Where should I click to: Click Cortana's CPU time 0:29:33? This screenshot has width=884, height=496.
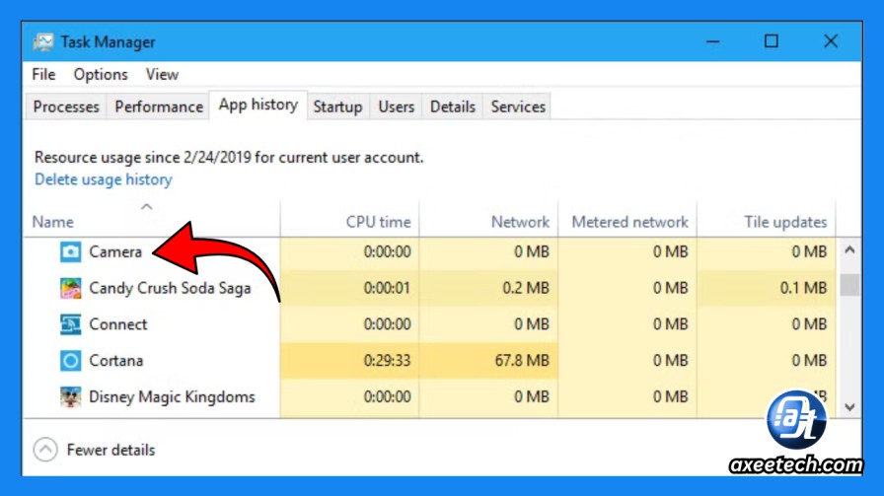tap(387, 360)
